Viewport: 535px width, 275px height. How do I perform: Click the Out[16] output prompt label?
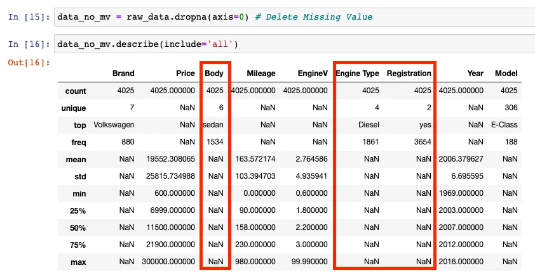(x=29, y=62)
